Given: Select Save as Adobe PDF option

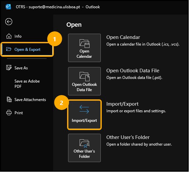Looking at the screenshot, I should [x=27, y=84].
